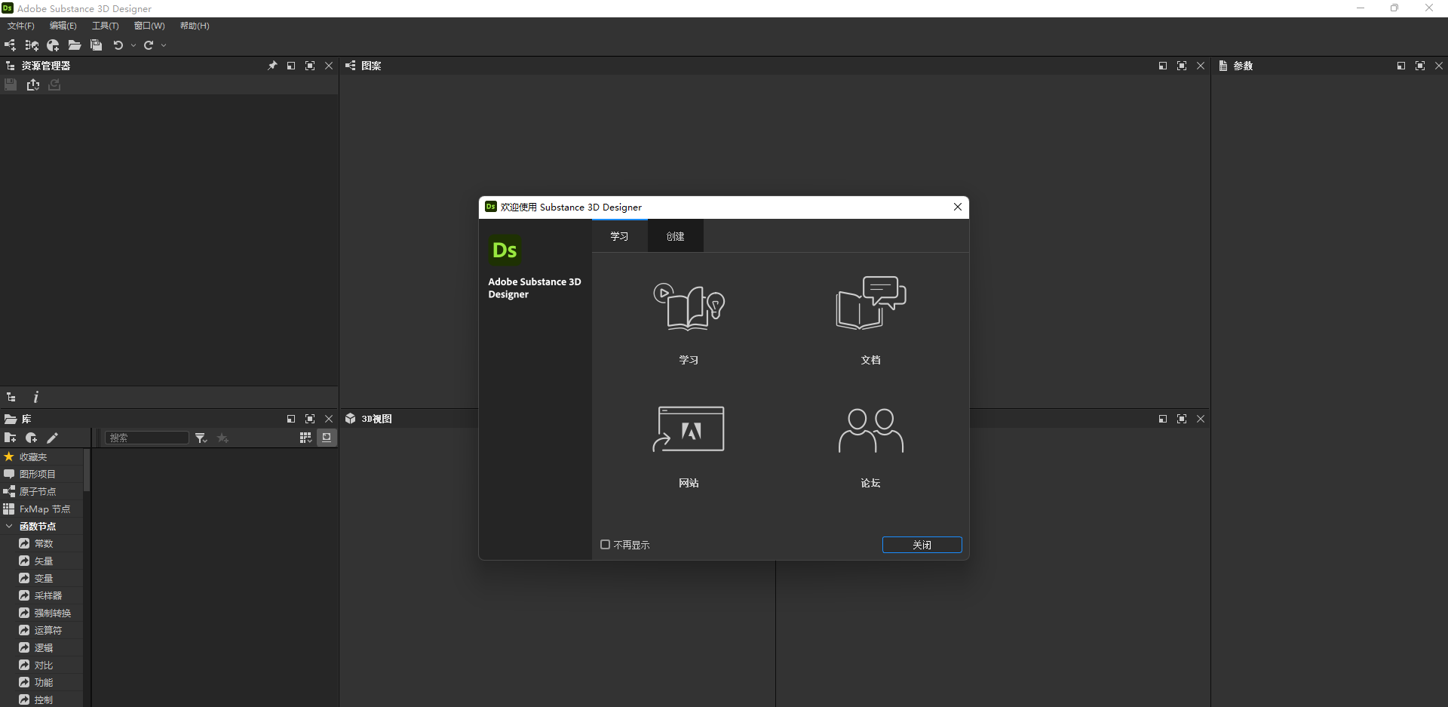The width and height of the screenshot is (1448, 707).
Task: Open the 文档 documentation icon
Action: click(871, 303)
